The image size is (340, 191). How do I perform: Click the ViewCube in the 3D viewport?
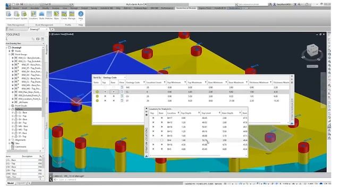pyautogui.click(x=312, y=50)
